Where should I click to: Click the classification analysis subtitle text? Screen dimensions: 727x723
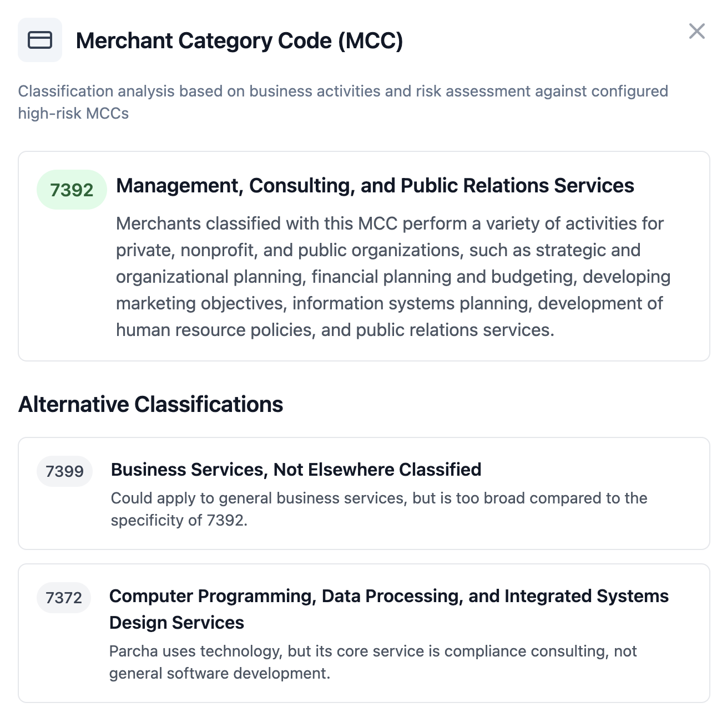point(343,102)
